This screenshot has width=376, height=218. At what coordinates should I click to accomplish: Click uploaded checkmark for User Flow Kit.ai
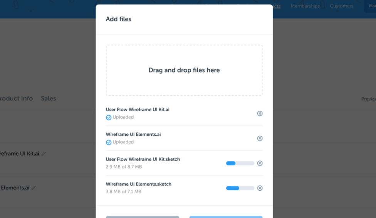pyautogui.click(x=109, y=117)
